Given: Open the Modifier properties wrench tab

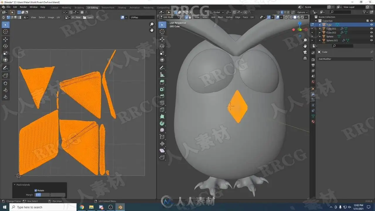Looking at the screenshot, I should pos(313,94).
